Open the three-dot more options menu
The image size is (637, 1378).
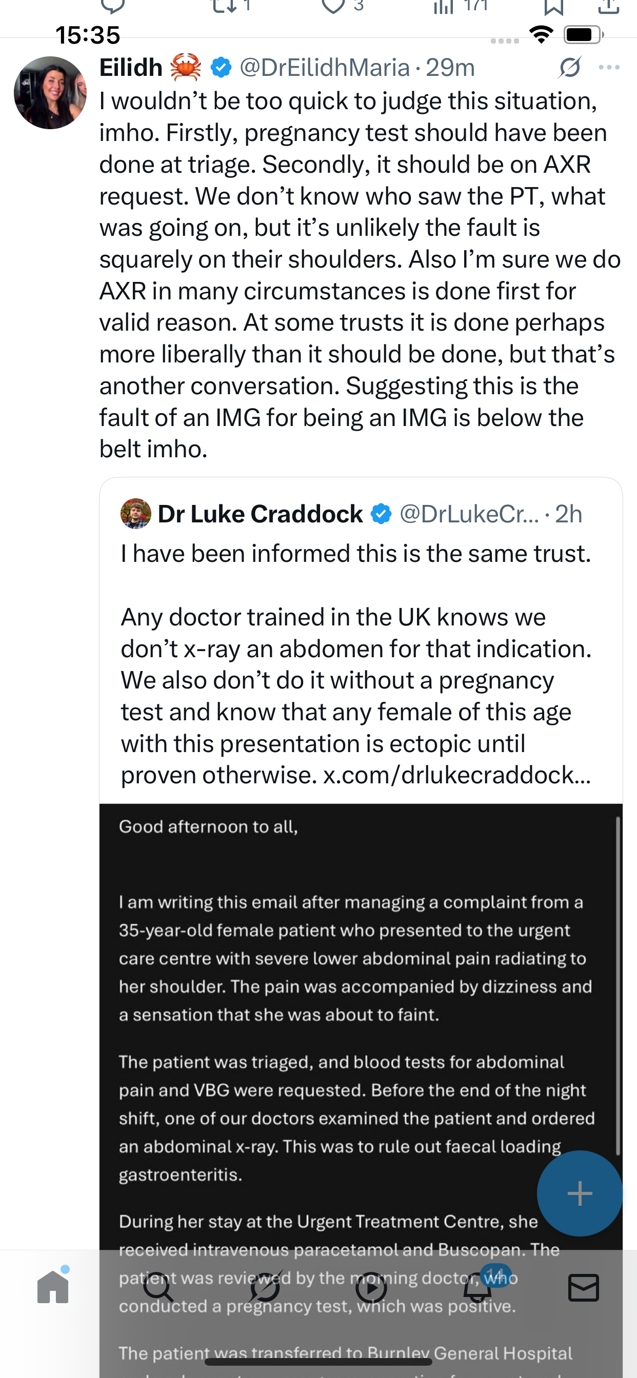coord(609,67)
